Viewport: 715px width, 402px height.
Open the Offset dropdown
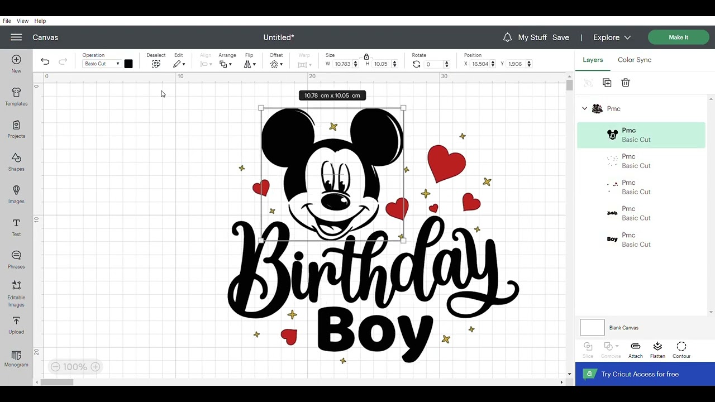click(x=276, y=64)
